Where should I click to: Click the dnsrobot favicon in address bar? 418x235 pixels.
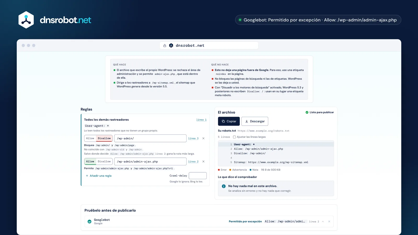pyautogui.click(x=171, y=45)
